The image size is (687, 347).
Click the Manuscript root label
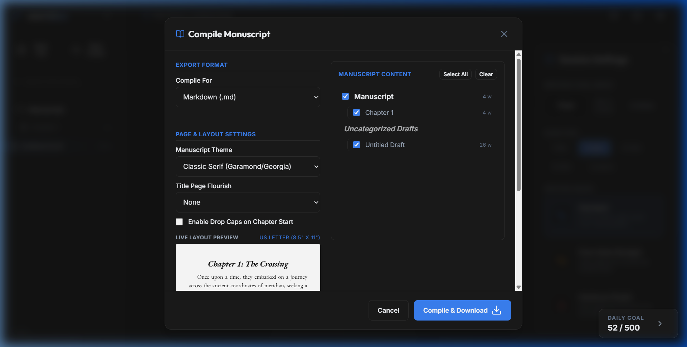click(374, 97)
